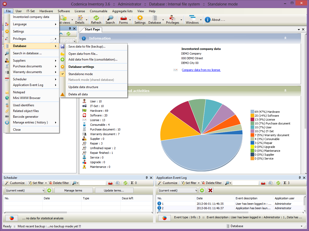The height and width of the screenshot is (231, 309).
Task: Click the Details toolbar icon
Action: [x=80, y=20]
